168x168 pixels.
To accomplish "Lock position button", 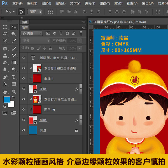I will coord(45,48).
